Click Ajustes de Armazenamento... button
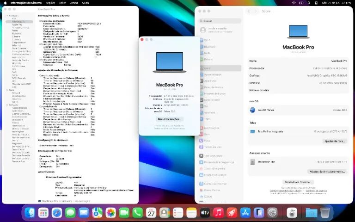This screenshot has height=222, width=355. [x=327, y=172]
